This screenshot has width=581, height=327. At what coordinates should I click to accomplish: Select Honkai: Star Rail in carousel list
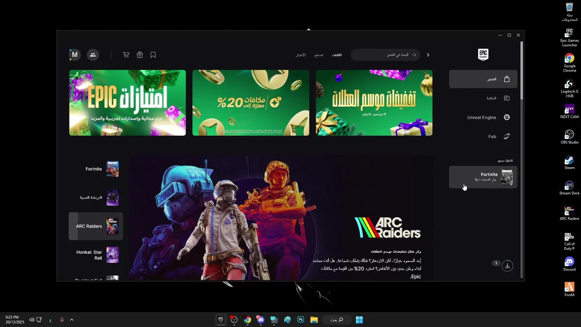(96, 255)
